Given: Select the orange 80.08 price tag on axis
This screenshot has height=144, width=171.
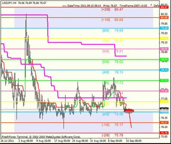Looking at the screenshot, I should pos(164,18).
